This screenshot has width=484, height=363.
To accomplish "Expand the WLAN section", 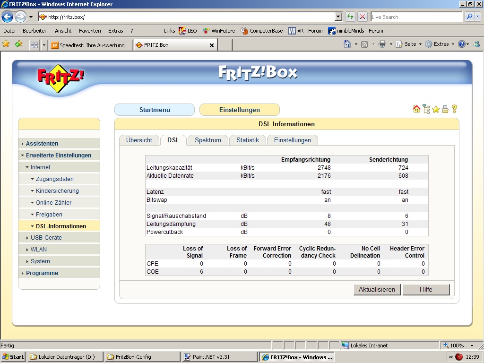I will (x=38, y=250).
